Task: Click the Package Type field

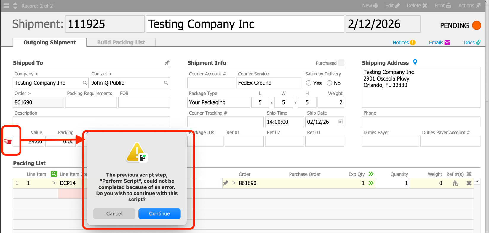Action: (218, 102)
